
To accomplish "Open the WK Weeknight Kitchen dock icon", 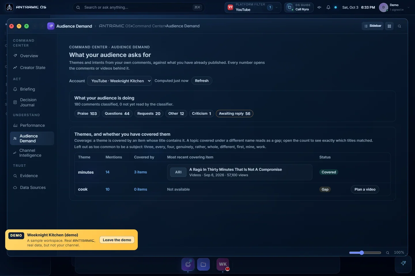I will 223,264.
